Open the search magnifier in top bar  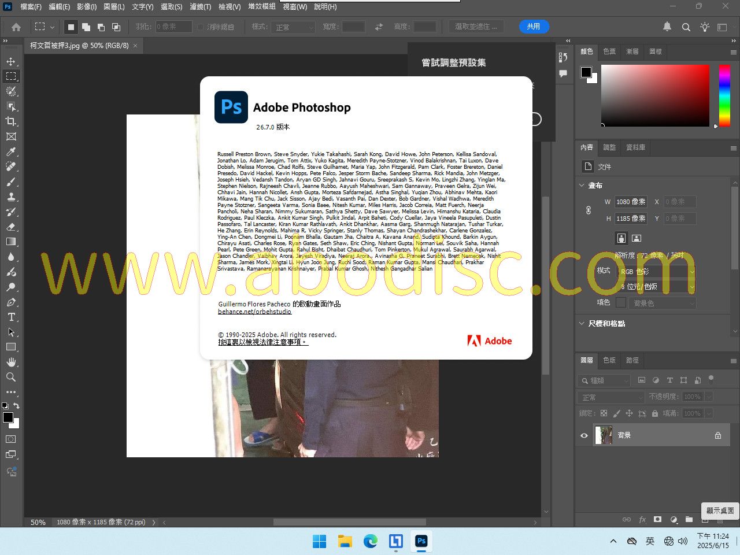point(686,27)
